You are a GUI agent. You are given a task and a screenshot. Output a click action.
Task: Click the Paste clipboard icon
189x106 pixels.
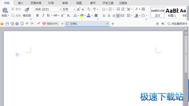tap(5, 10)
